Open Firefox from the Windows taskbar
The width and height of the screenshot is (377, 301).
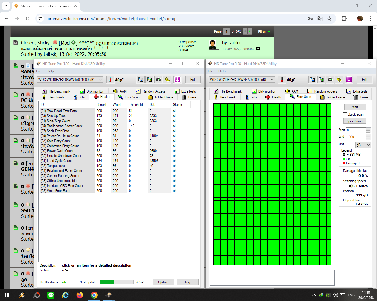point(80,295)
